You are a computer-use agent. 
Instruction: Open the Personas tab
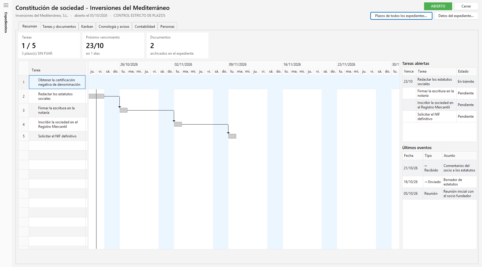click(167, 27)
